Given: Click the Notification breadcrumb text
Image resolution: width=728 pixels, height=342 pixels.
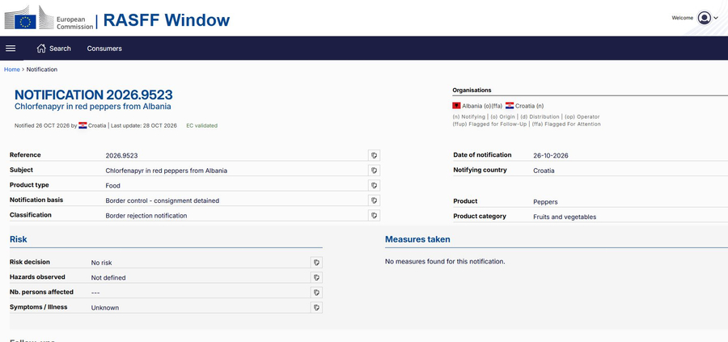Looking at the screenshot, I should pos(42,70).
